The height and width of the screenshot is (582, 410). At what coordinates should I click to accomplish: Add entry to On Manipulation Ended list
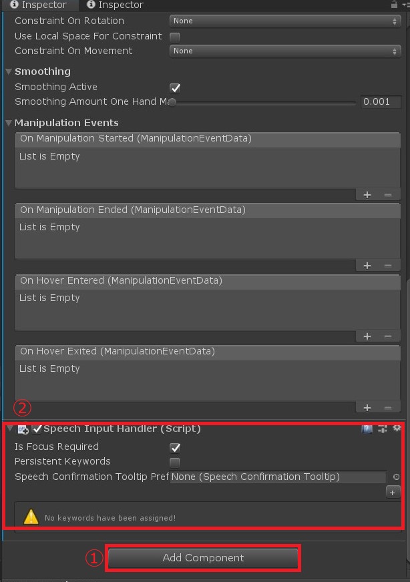367,266
